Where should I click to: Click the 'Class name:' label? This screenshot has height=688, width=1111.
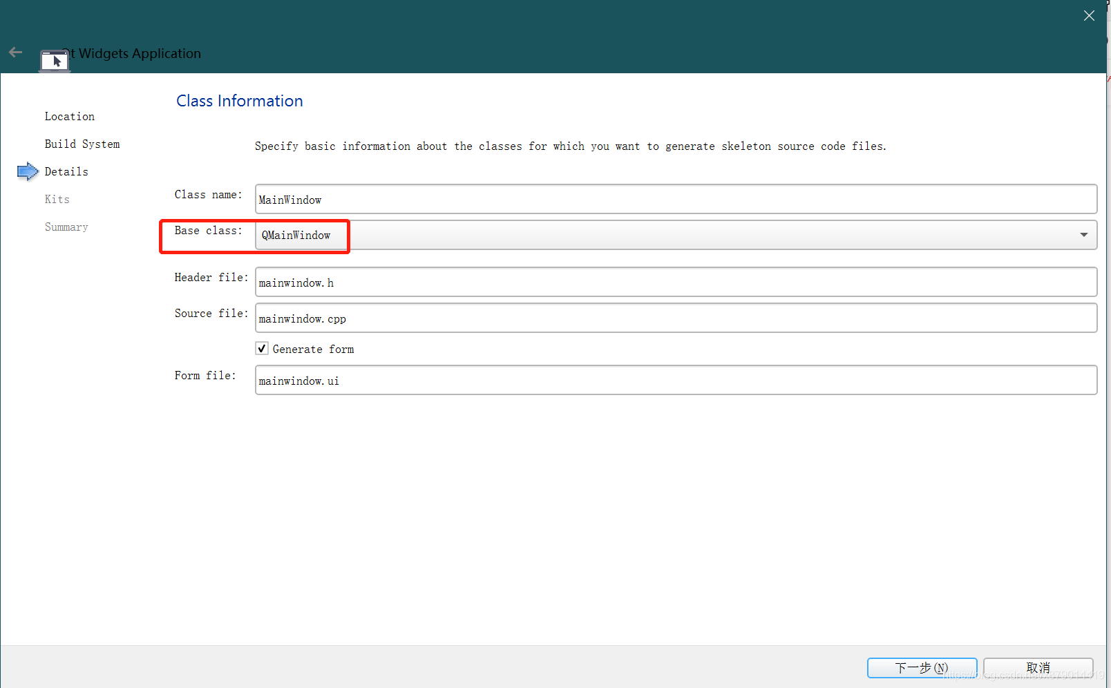[x=208, y=195]
